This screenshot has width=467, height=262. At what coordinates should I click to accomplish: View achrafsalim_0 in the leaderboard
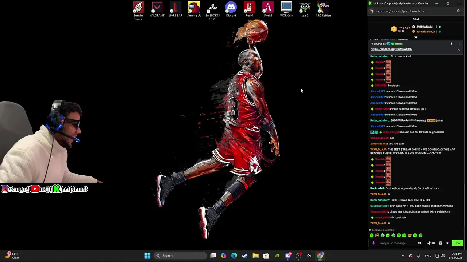(x=425, y=32)
